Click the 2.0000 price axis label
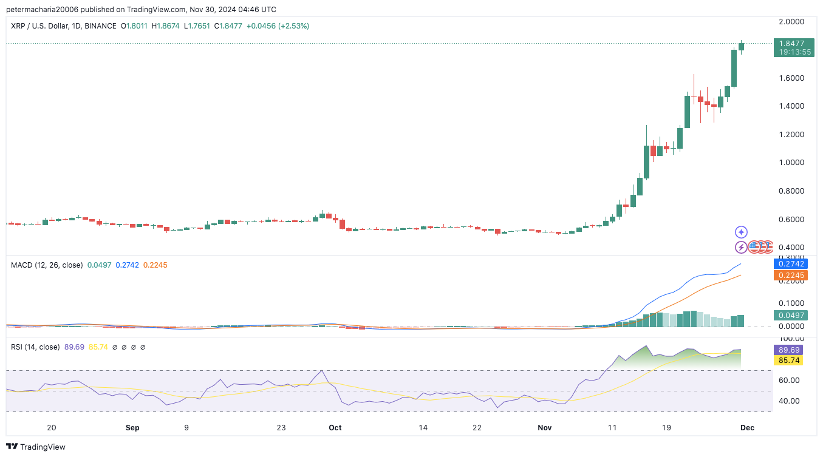 tap(791, 21)
